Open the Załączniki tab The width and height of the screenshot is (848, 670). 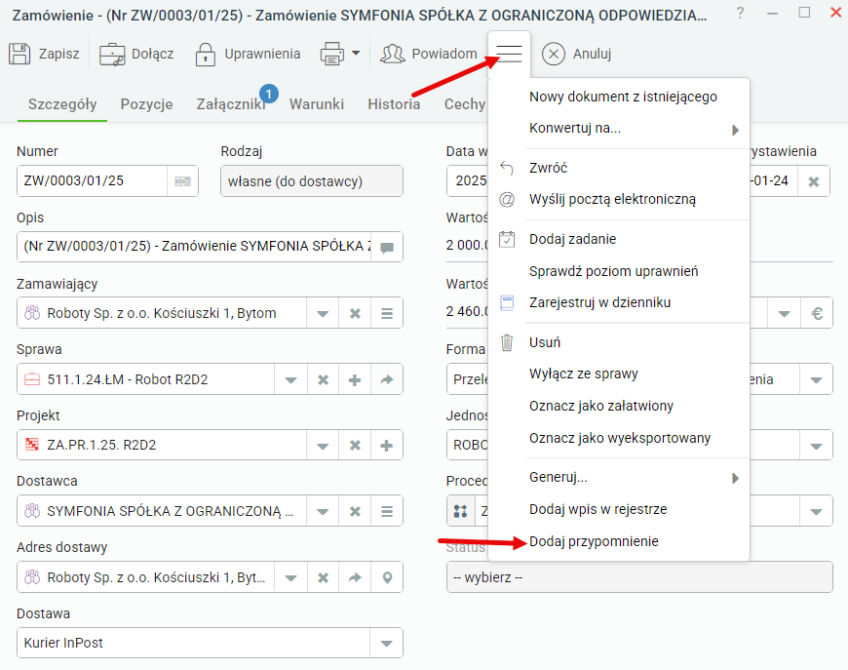[x=231, y=104]
